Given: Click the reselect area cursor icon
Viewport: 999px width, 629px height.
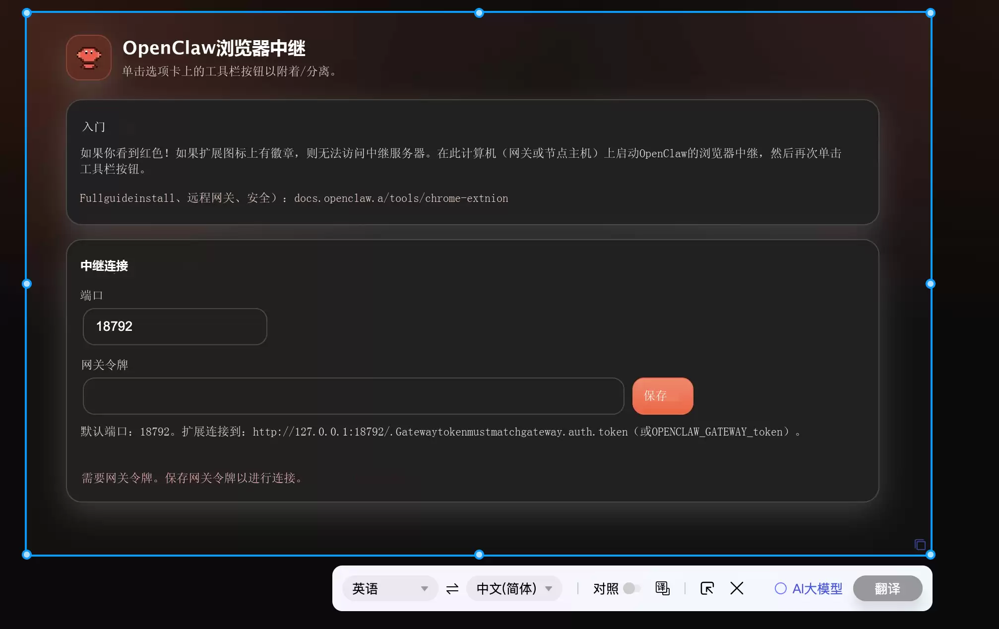Looking at the screenshot, I should click(706, 589).
